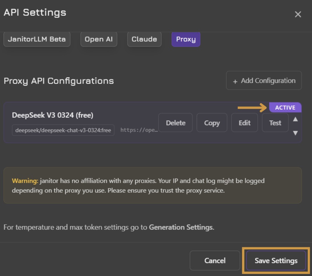The height and width of the screenshot is (276, 312).
Task: Test the DeepSeek proxy configuration
Action: [275, 123]
